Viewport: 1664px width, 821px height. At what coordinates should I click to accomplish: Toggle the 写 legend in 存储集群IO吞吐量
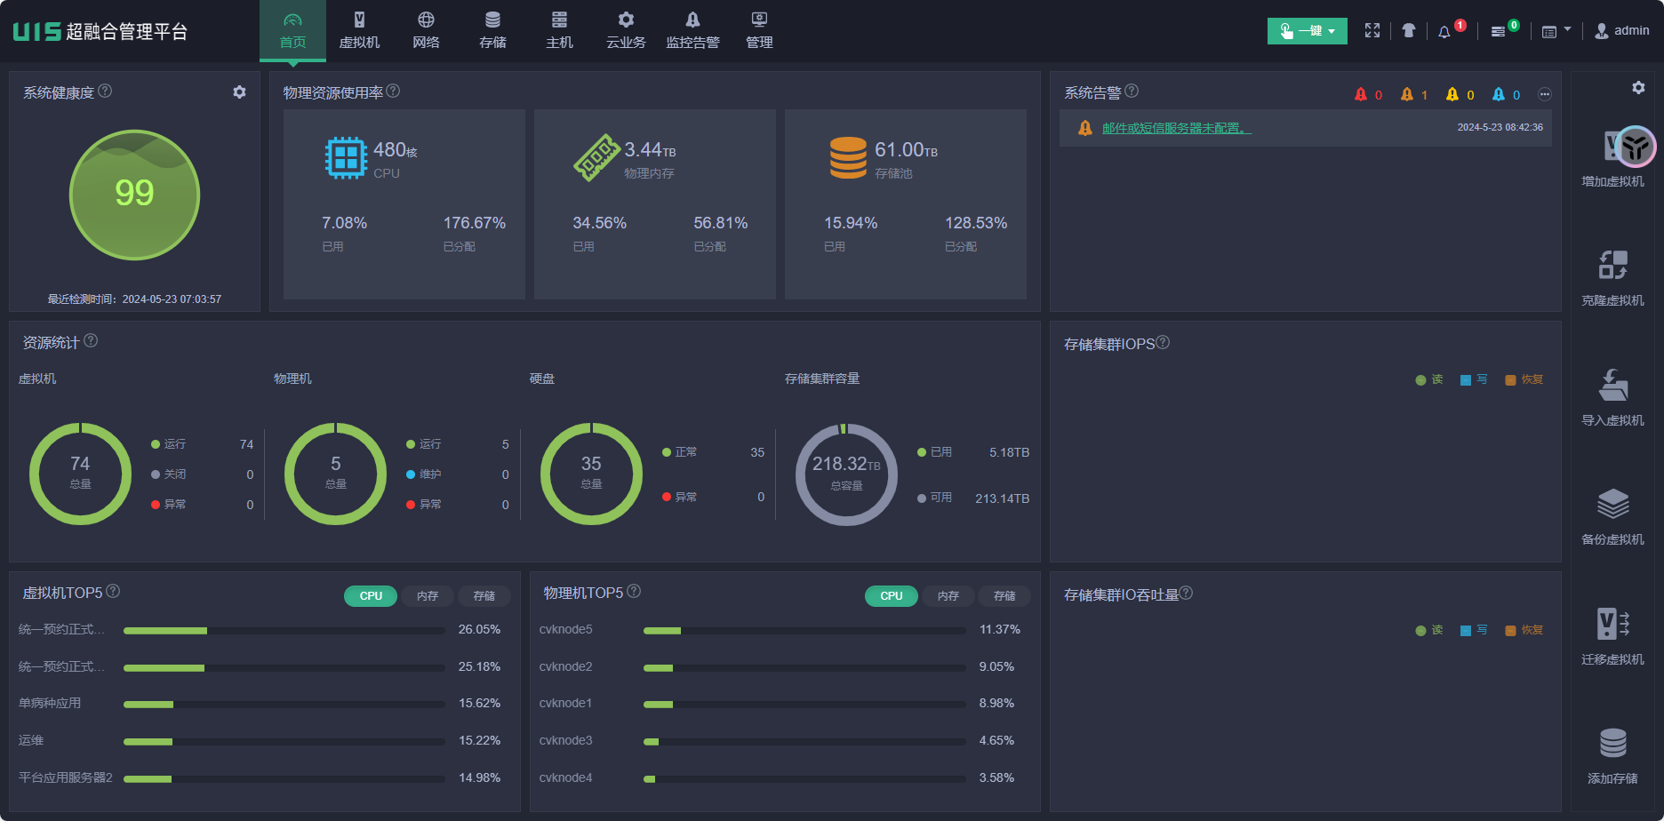(x=1474, y=630)
